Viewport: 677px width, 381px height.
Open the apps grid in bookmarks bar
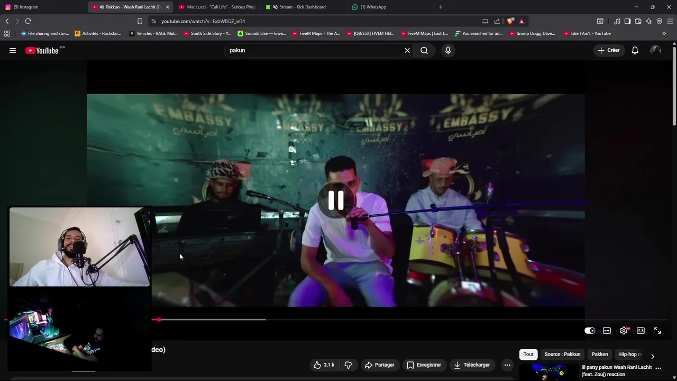pos(7,33)
